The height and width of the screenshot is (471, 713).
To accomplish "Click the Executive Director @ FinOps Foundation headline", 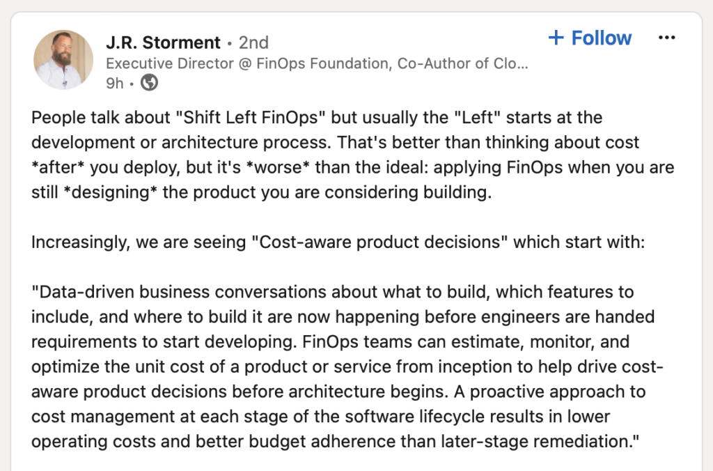I will [x=313, y=63].
